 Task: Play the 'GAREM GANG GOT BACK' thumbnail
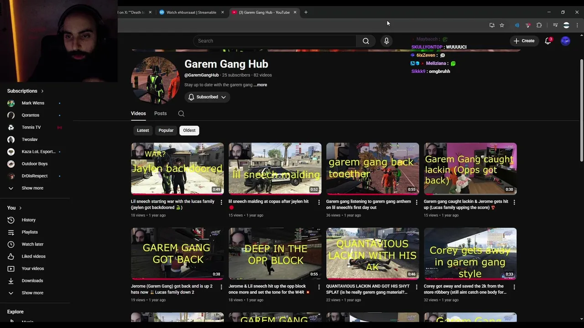(177, 254)
